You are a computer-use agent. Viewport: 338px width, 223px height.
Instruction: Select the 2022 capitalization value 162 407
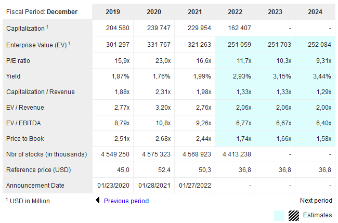(239, 28)
